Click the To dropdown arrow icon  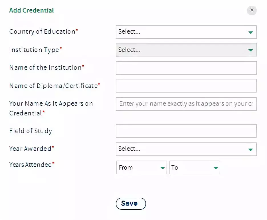[x=216, y=168]
